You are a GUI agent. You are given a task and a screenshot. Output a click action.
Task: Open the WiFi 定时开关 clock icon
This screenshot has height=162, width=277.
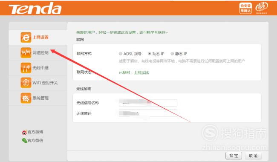tap(26, 83)
